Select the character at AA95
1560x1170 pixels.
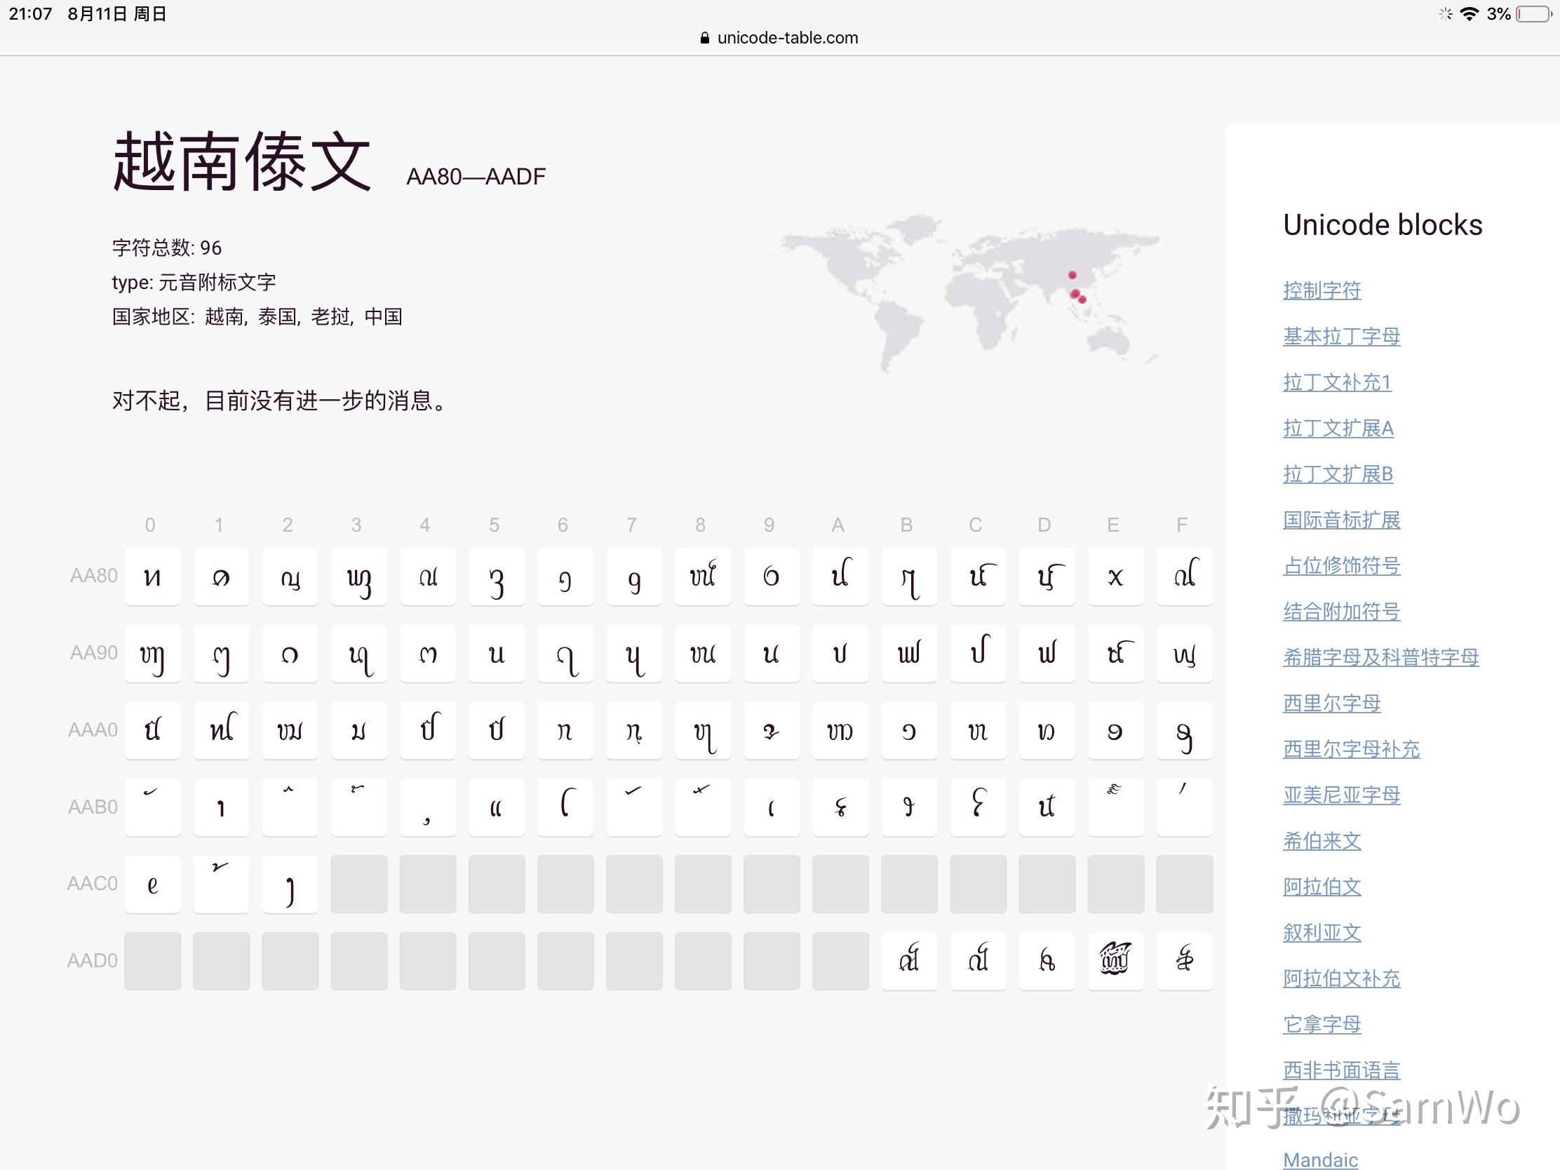tap(497, 653)
